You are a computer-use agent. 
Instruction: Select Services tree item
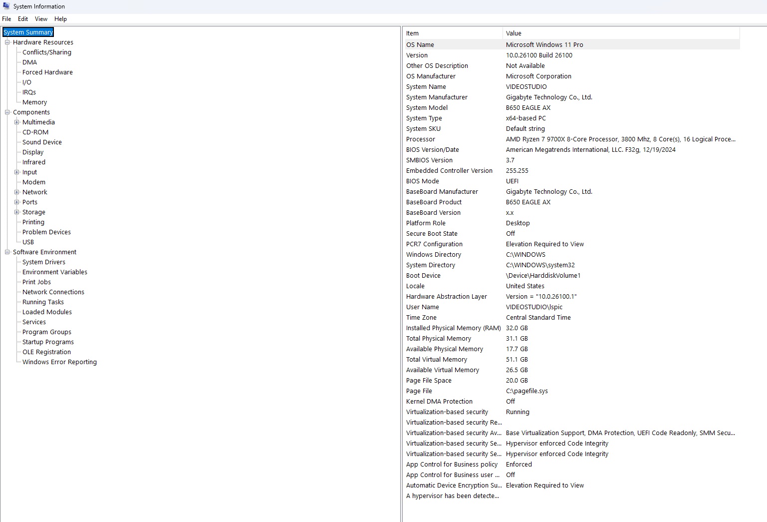34,322
